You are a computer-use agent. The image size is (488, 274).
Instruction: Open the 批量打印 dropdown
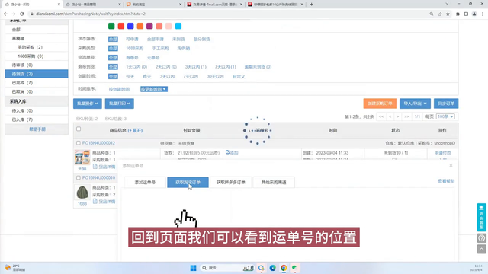click(120, 104)
